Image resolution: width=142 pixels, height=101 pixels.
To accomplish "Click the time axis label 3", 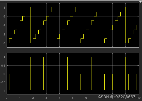I will click(x=46, y=98).
